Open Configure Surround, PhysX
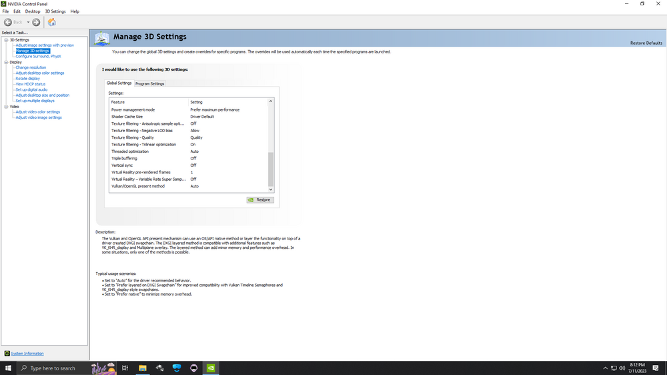 38,56
